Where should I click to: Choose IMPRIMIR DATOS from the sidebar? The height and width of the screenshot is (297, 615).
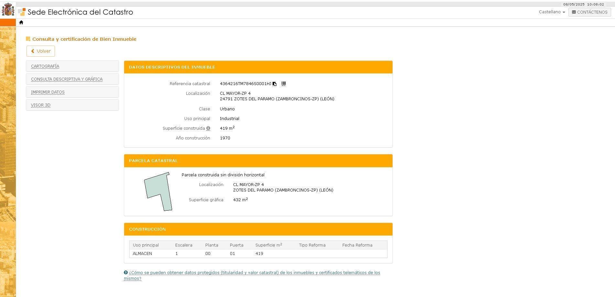[x=48, y=92]
